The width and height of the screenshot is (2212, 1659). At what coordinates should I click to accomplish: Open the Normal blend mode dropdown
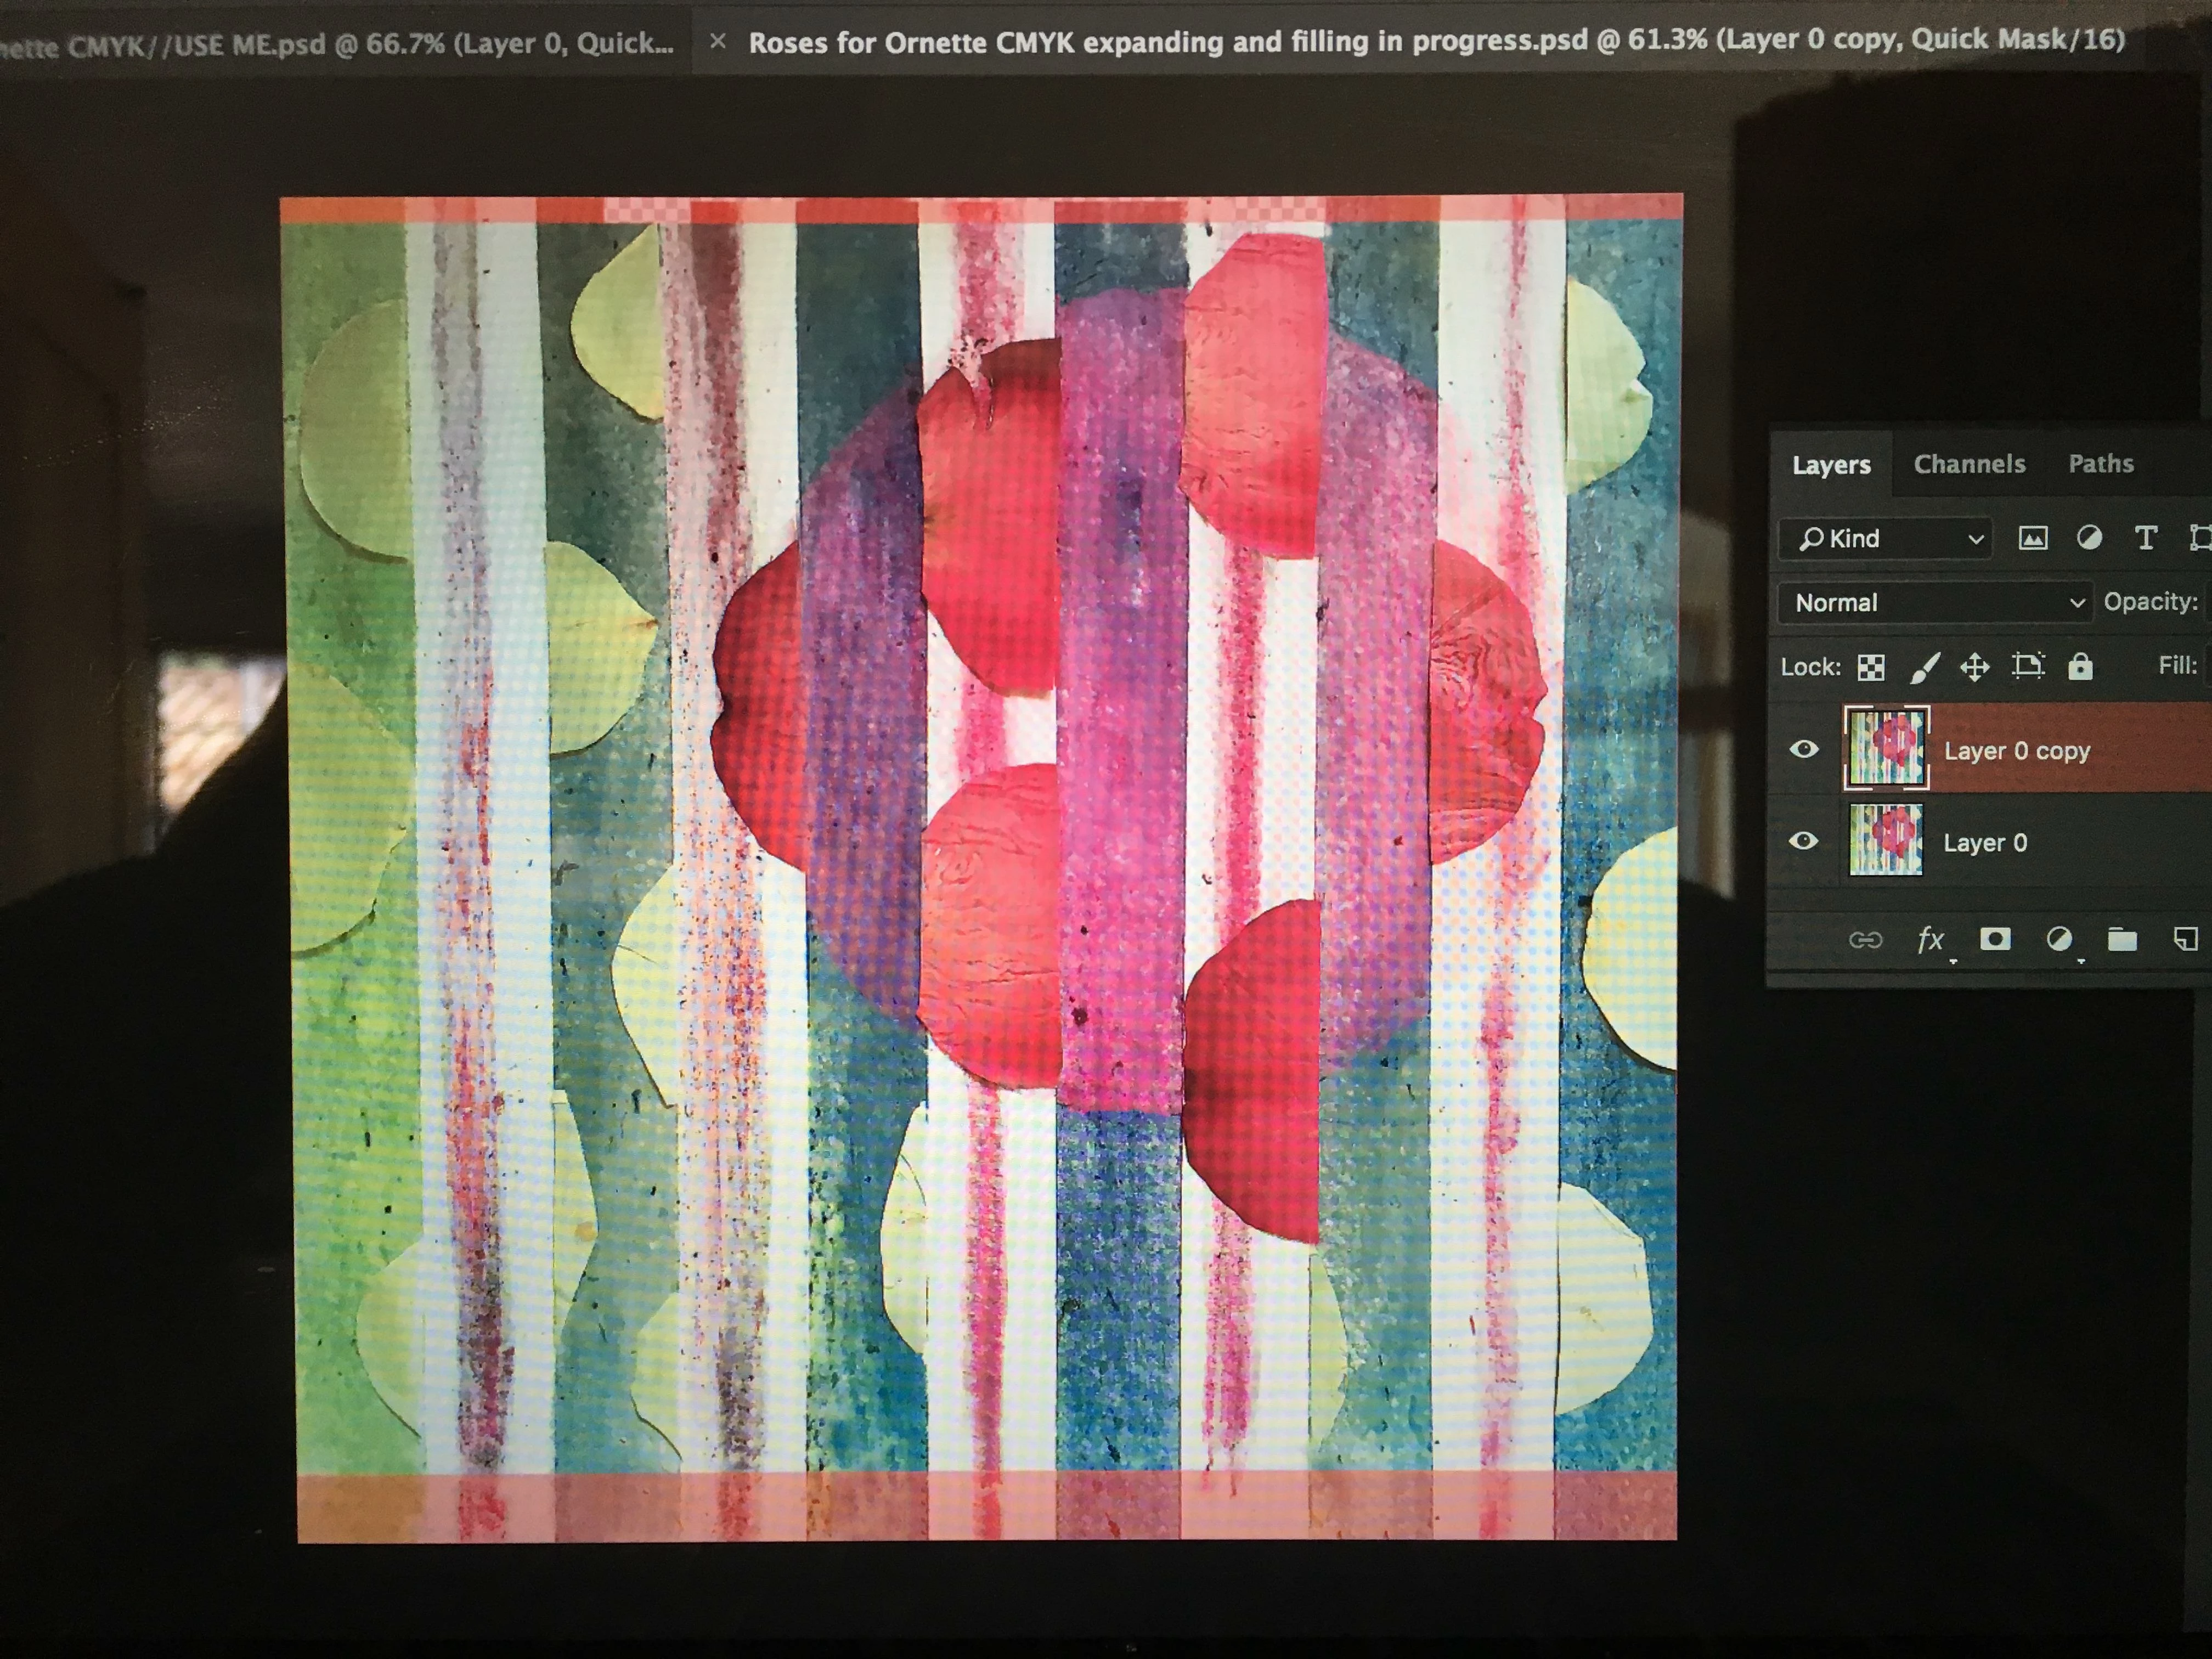(1935, 603)
